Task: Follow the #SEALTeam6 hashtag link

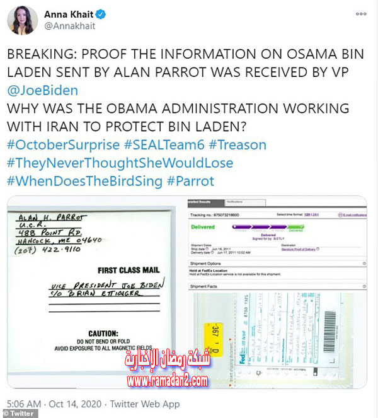Action: pyautogui.click(x=164, y=145)
